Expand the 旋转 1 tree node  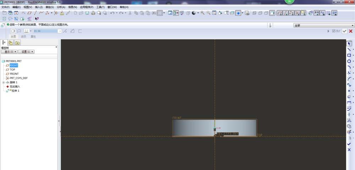coord(4,82)
